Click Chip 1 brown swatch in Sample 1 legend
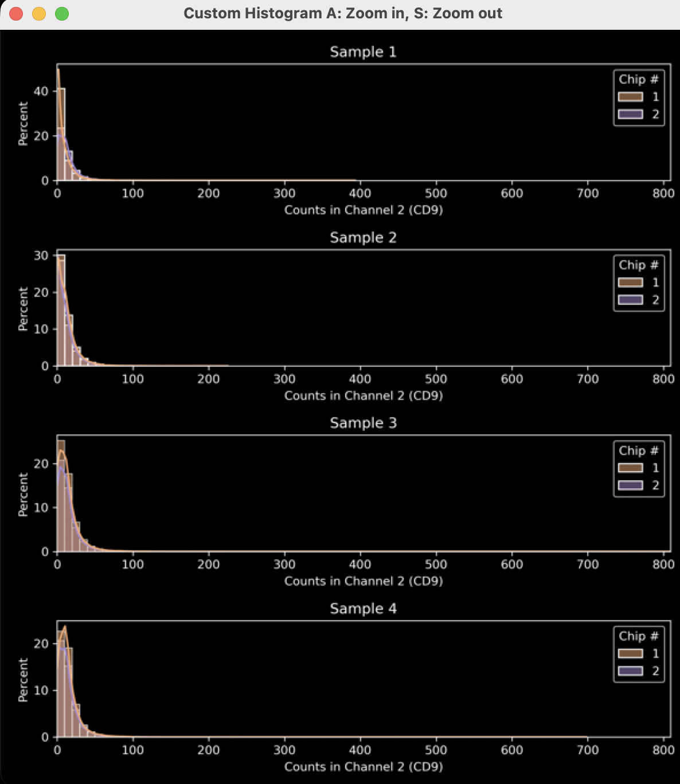 coord(630,97)
